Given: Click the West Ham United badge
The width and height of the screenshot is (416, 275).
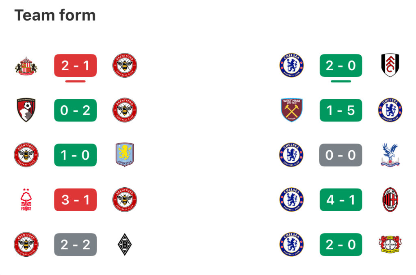Looking at the screenshot, I should [292, 110].
